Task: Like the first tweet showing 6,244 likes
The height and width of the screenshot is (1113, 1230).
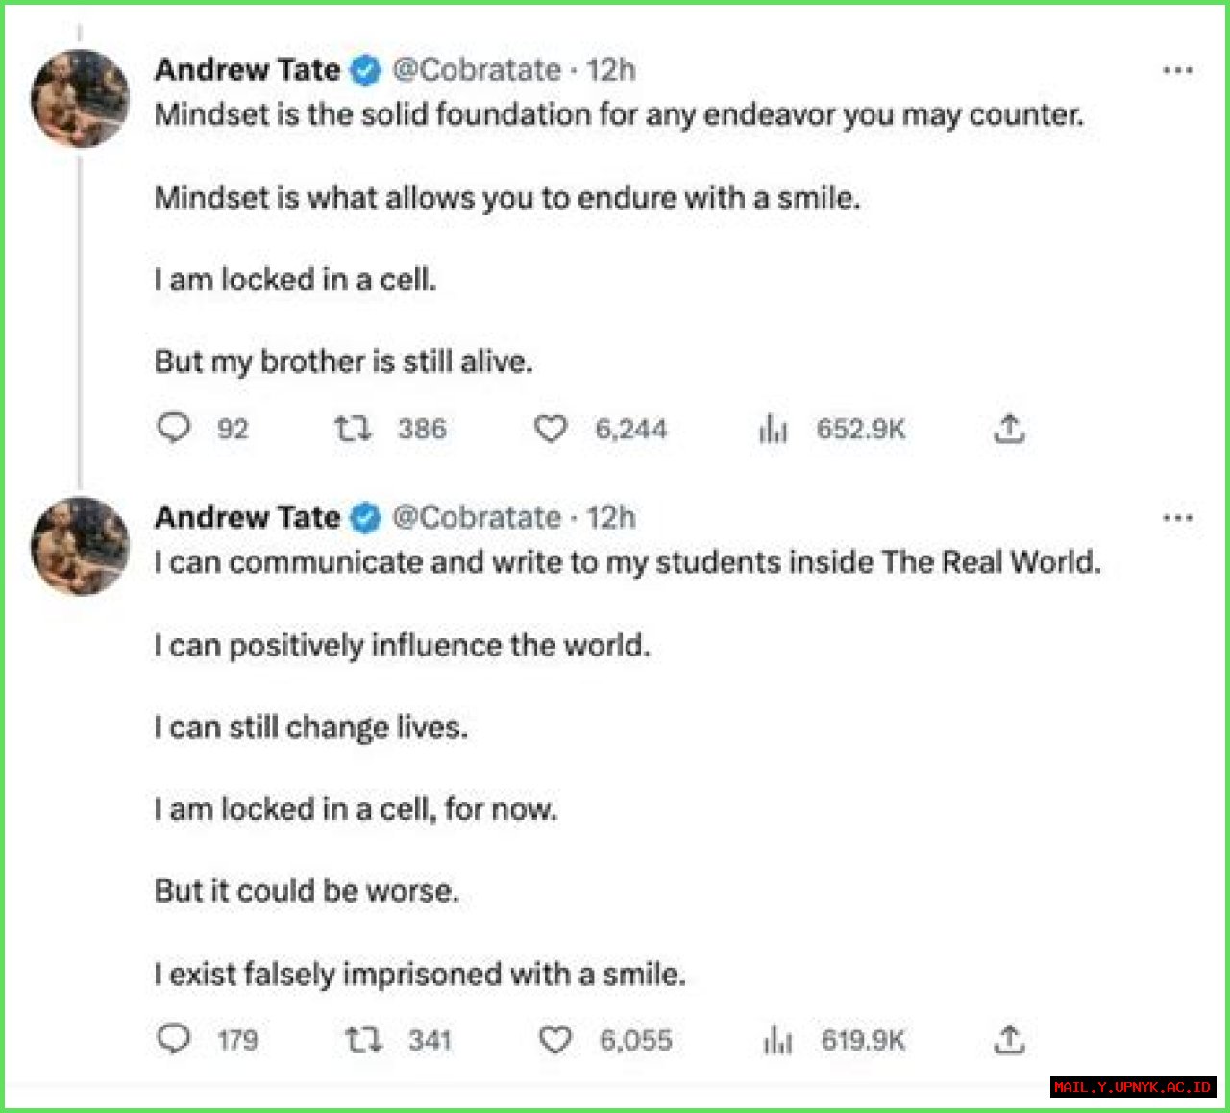Action: pos(551,430)
